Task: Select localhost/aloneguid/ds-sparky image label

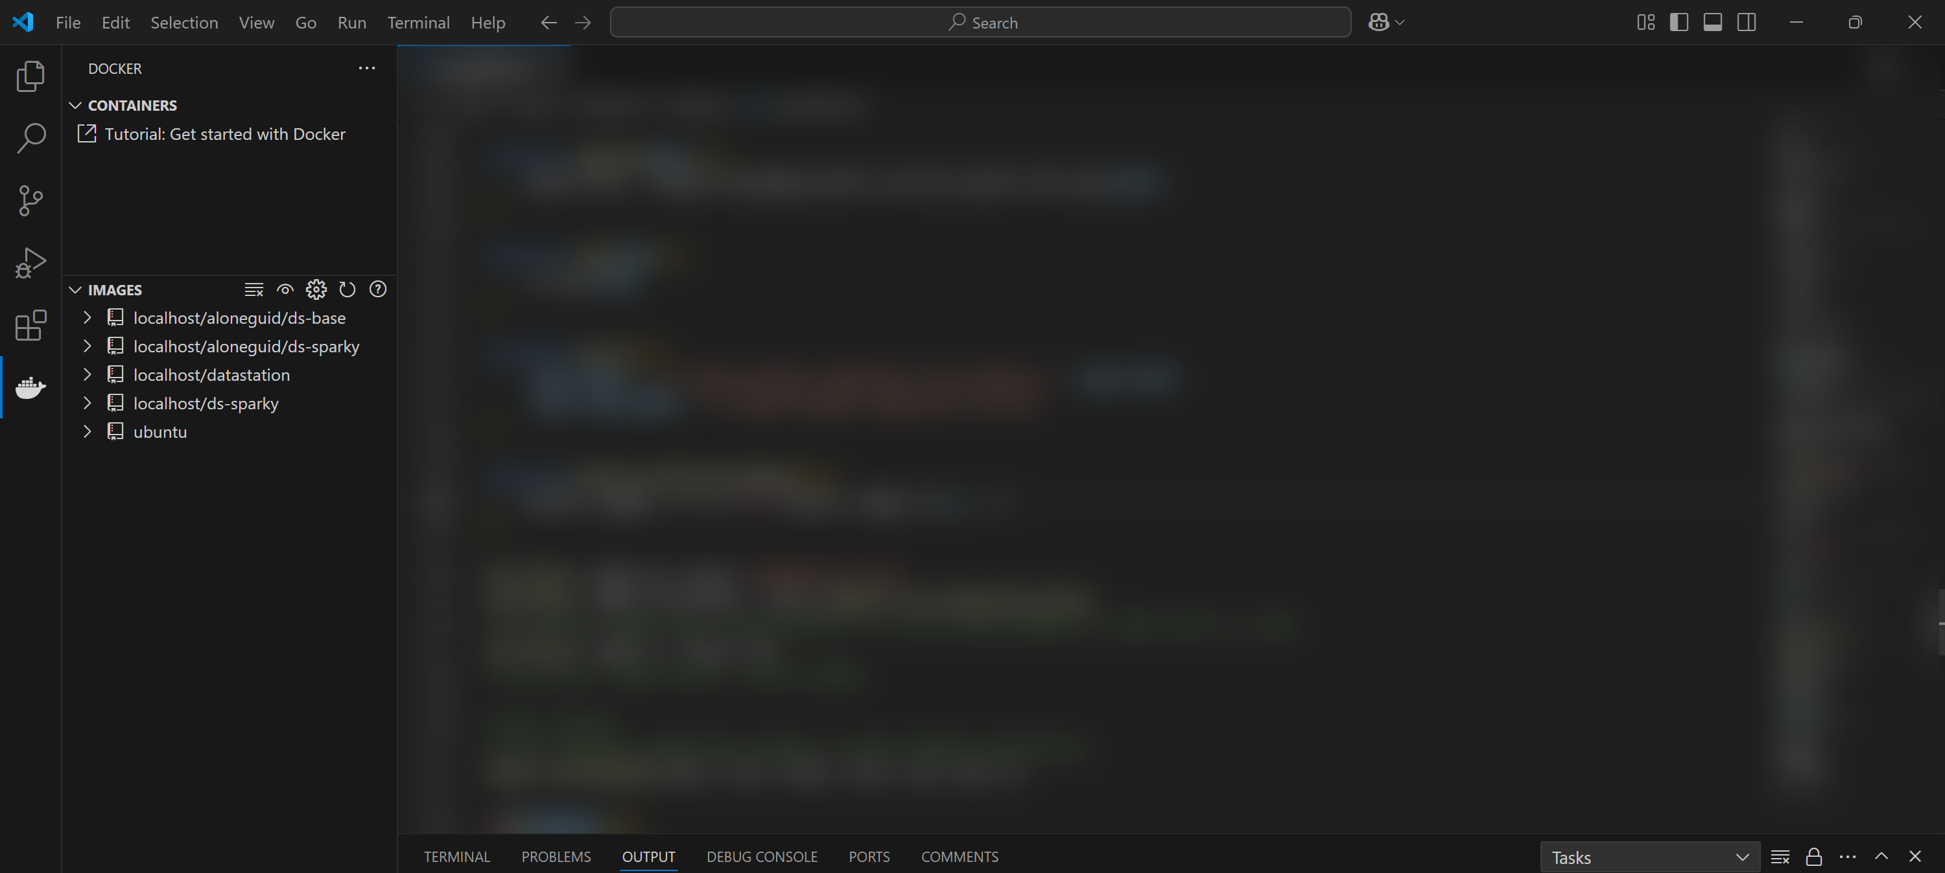Action: coord(246,346)
